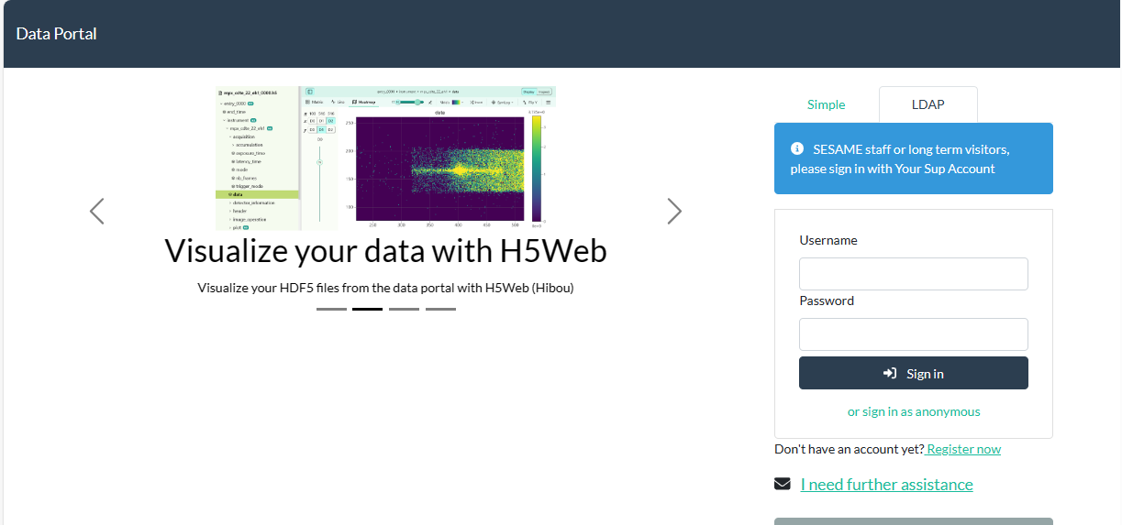Switch to the Simple login tab

click(x=826, y=104)
